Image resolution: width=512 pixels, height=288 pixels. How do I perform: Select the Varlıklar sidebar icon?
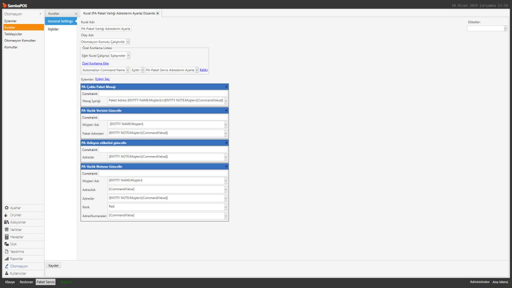(6, 229)
